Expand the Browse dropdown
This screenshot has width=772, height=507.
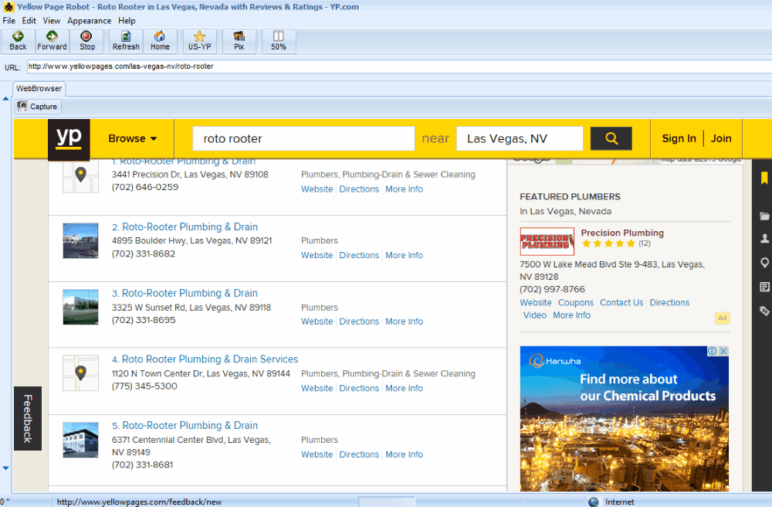[133, 138]
